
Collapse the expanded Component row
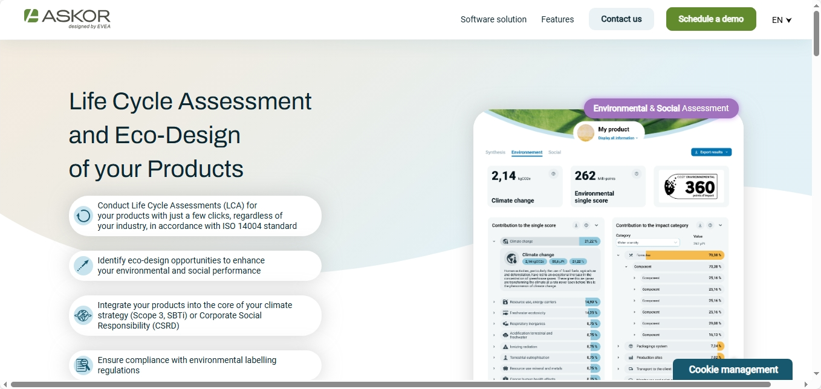pyautogui.click(x=626, y=265)
